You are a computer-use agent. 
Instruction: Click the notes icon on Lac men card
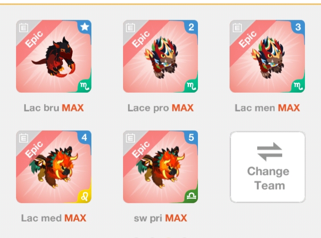[237, 28]
